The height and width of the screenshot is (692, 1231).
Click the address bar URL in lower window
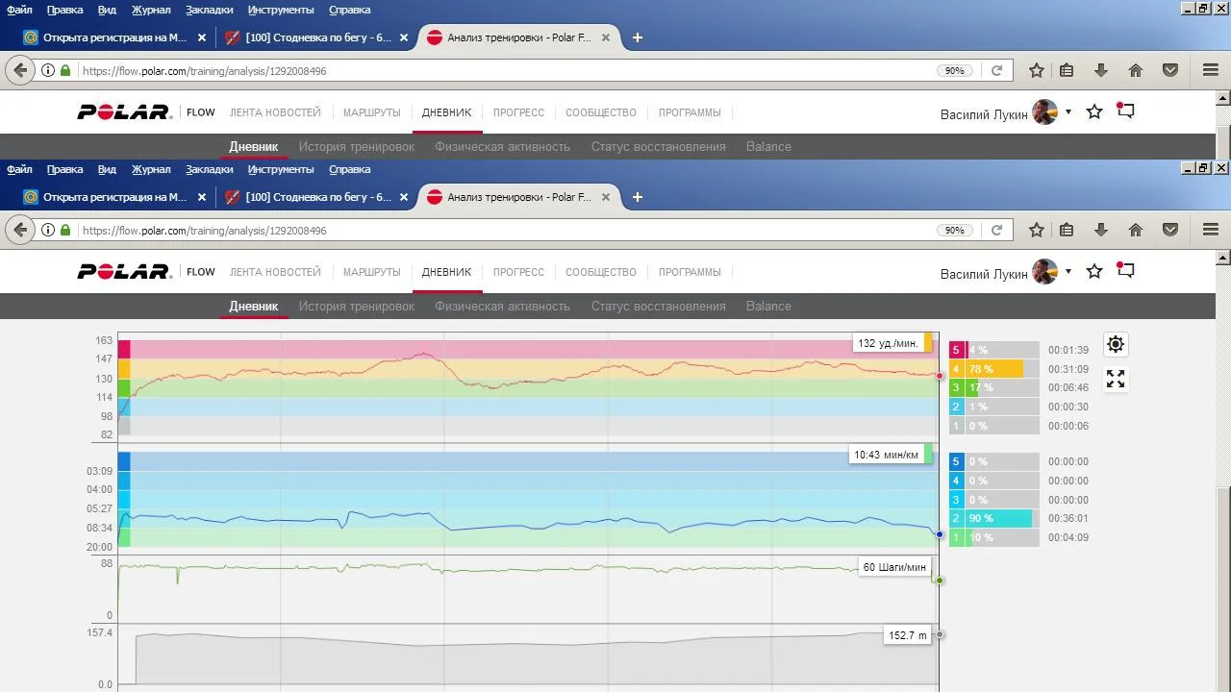[205, 231]
